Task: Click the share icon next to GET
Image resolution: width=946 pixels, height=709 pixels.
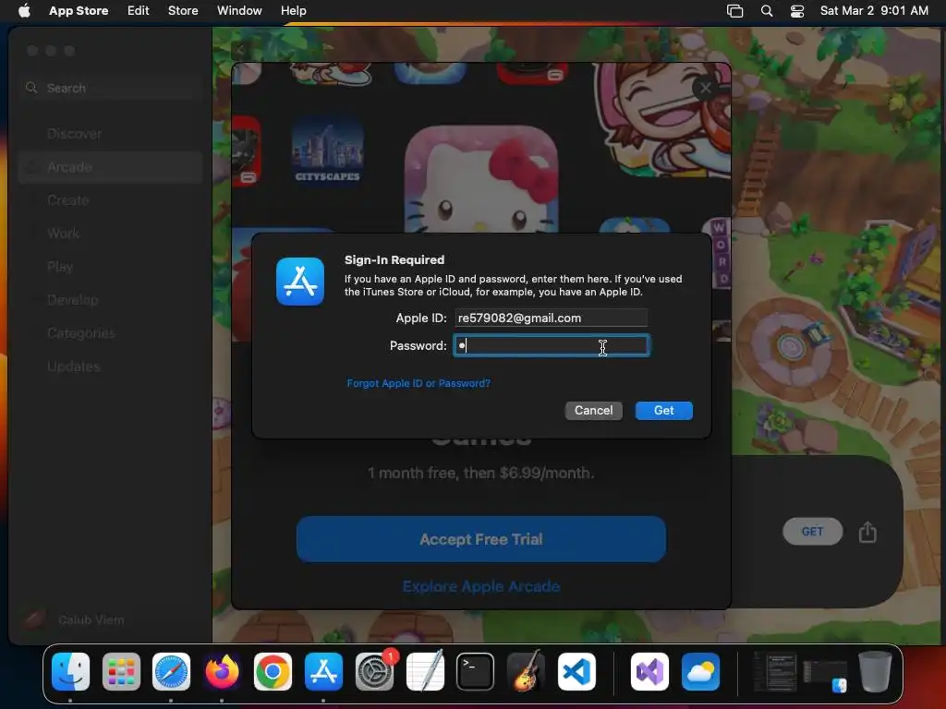Action: 867,532
